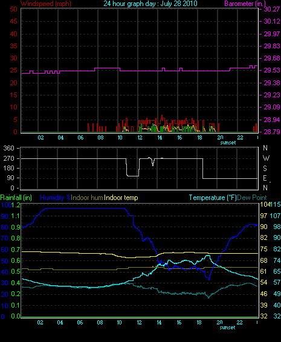The height and width of the screenshot is (342, 281).
Task: Click the 'Humidity %' legend label
Action: tap(56, 198)
